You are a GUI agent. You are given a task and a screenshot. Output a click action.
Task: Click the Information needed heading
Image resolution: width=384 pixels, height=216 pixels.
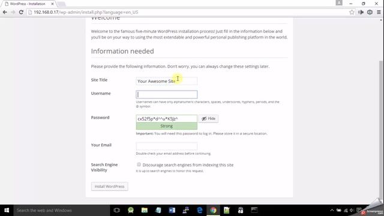coord(122,51)
